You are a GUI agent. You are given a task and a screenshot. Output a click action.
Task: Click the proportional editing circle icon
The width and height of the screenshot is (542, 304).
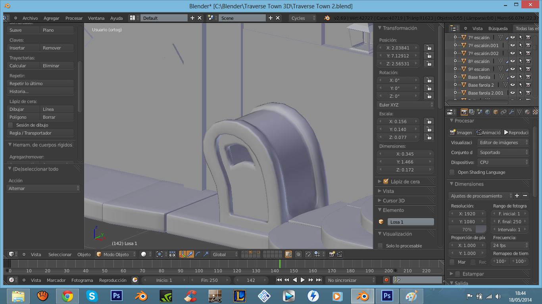pos(298,254)
